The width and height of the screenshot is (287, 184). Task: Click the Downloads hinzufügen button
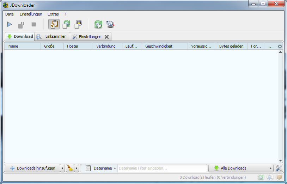pos(32,168)
